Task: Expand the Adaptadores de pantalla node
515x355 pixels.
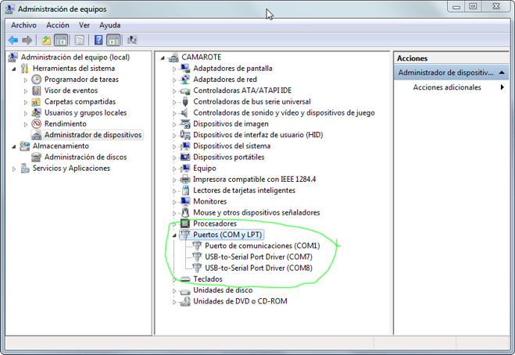Action: click(x=174, y=69)
